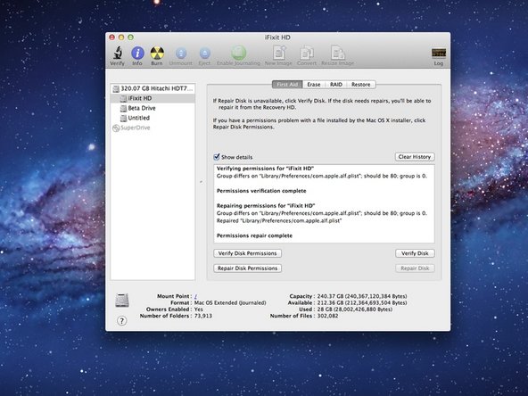This screenshot has height=396, width=528.
Task: Open the help question mark button
Action: [122, 321]
